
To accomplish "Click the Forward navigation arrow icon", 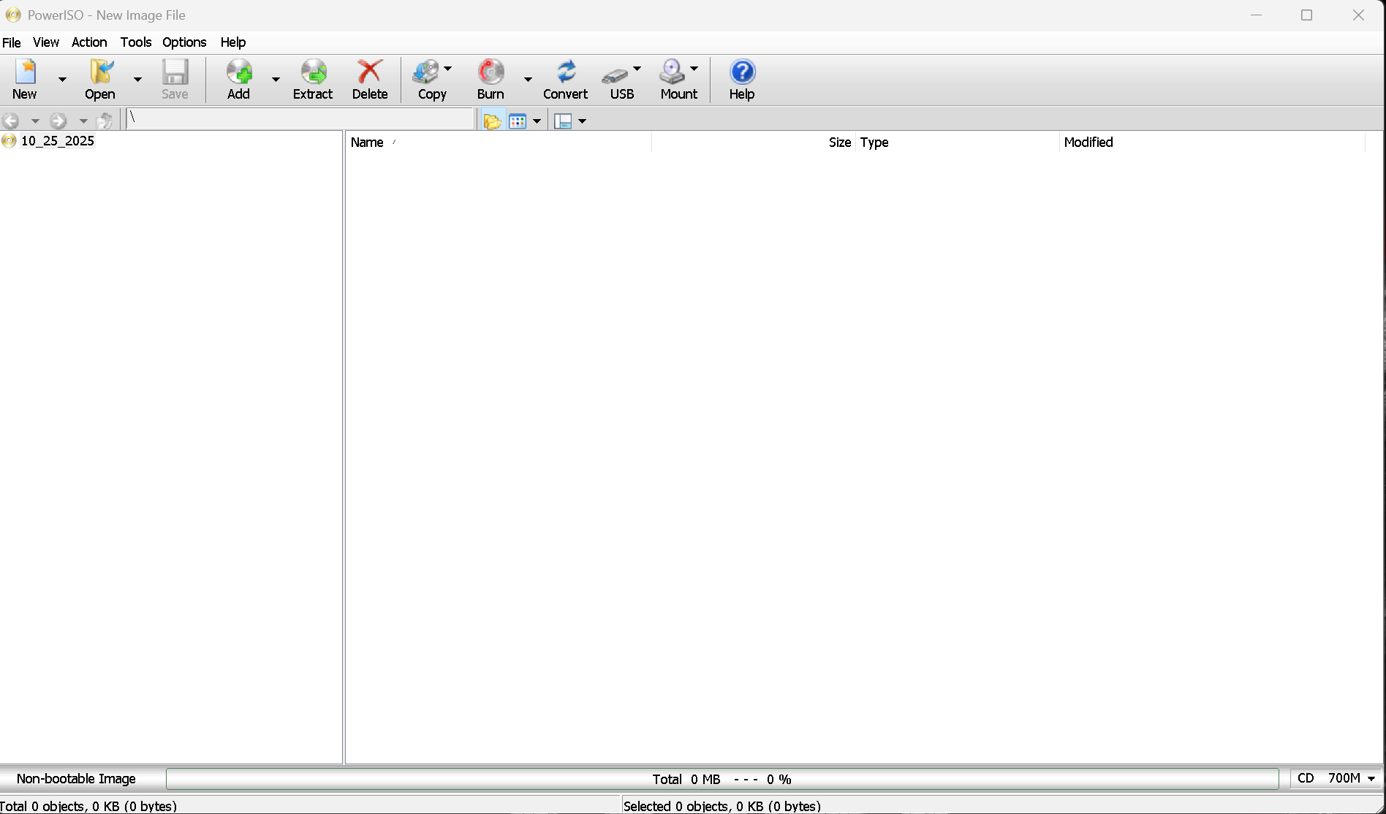I will tap(58, 121).
